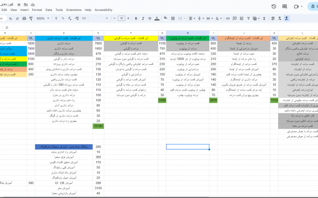Image resolution: width=318 pixels, height=198 pixels.
Task: Click the font size field showing 11
Action: (121, 18)
